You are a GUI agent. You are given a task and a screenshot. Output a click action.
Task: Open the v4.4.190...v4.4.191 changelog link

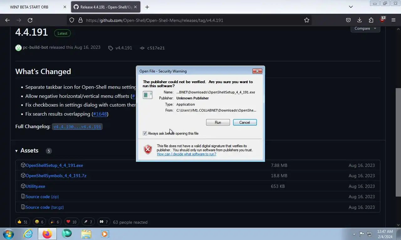tap(77, 127)
